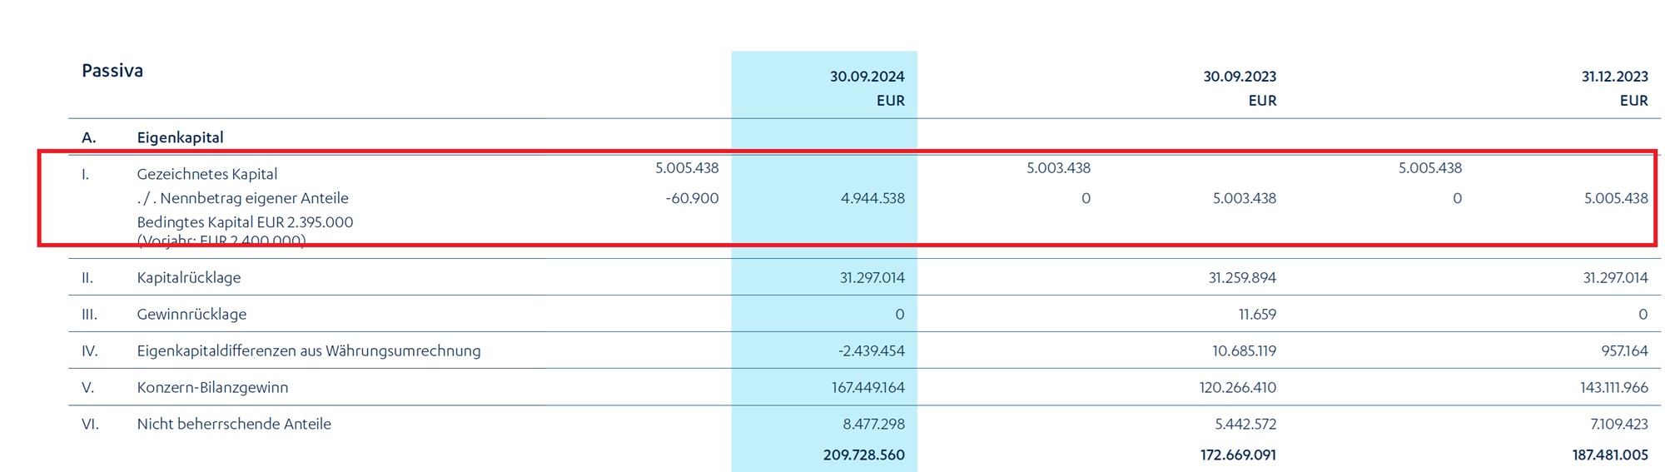Select the 10.685.119 value for 30.09.2023
Viewport: 1665px width, 472px height.
1244,350
